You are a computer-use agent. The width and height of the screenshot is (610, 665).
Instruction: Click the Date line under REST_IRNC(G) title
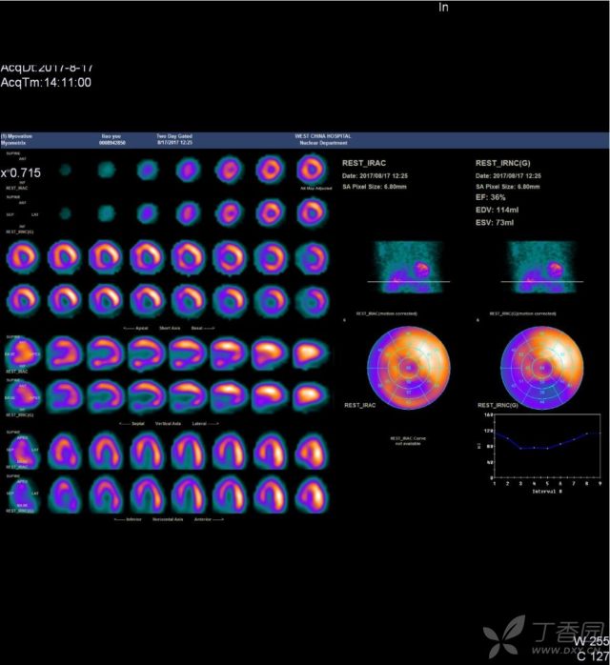point(508,175)
